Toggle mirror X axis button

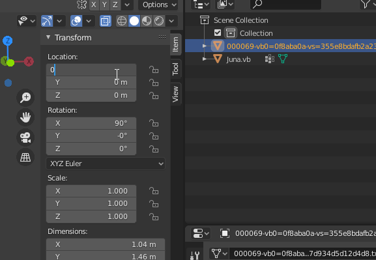tap(94, 5)
